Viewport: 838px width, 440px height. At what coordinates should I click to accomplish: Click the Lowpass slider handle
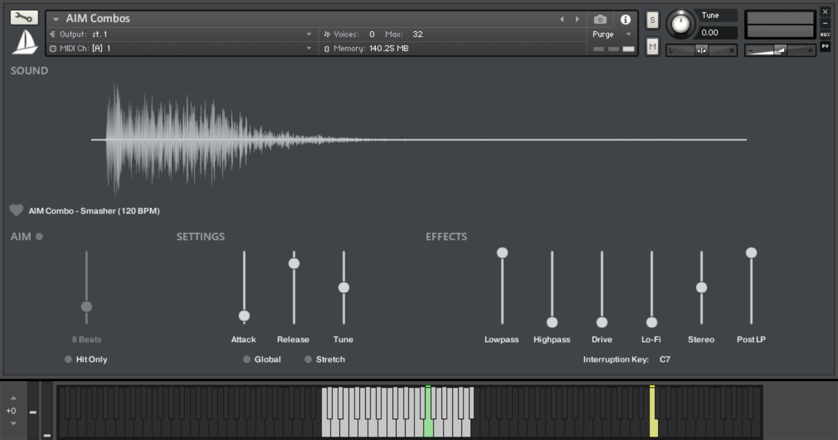click(x=503, y=253)
